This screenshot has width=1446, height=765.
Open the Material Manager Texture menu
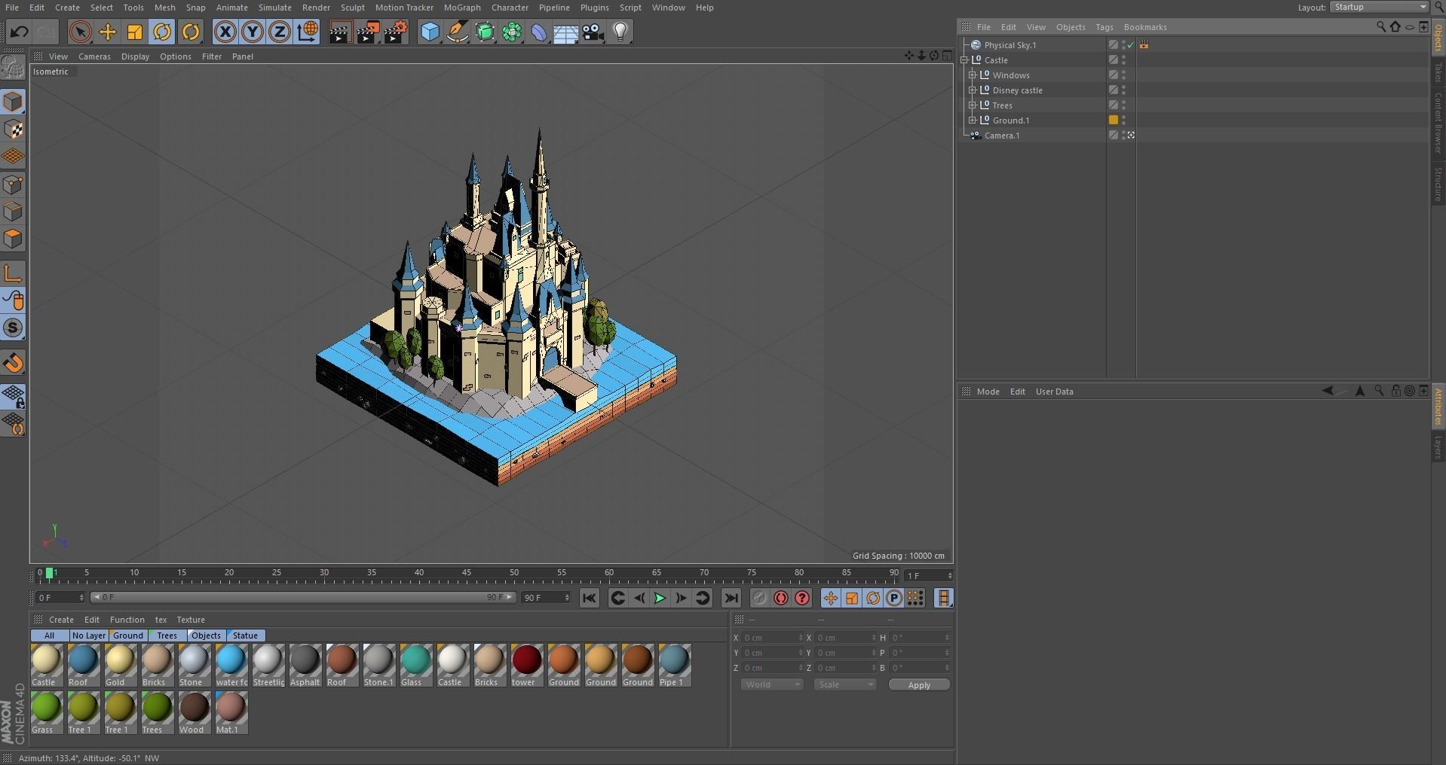click(x=191, y=620)
